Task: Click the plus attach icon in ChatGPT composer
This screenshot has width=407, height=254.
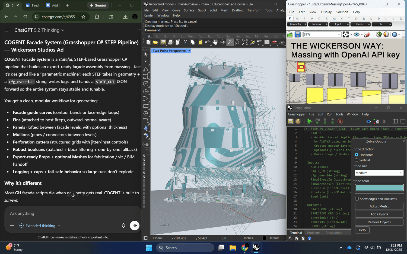Action: click(12, 226)
